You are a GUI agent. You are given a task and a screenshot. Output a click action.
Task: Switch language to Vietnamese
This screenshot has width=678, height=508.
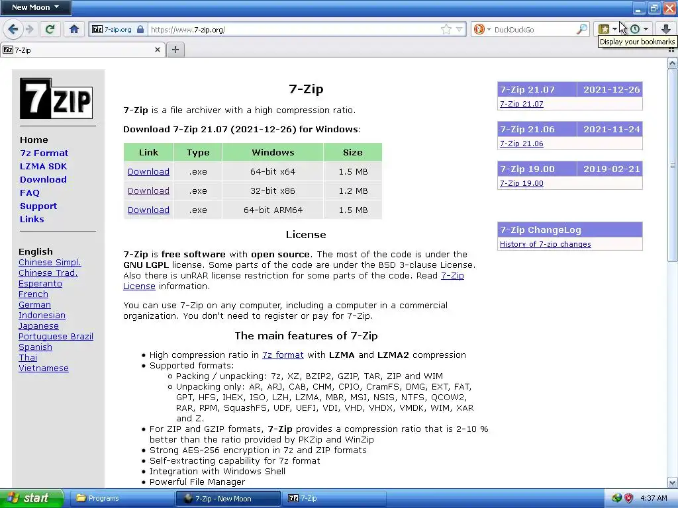44,368
